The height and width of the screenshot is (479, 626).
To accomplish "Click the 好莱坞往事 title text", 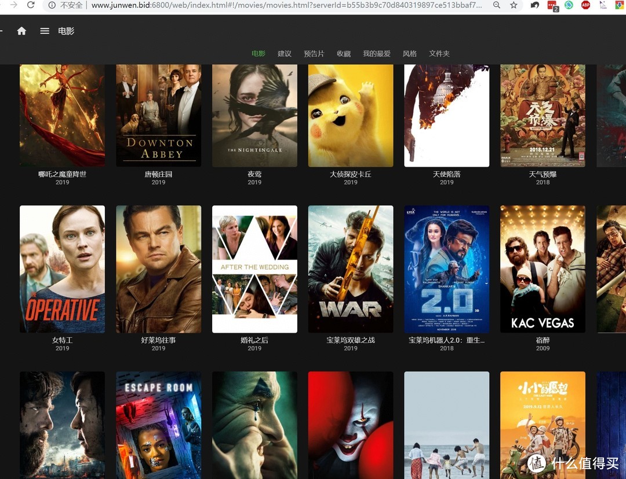I will coord(158,340).
